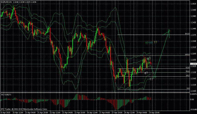Click the 61.8 Fibonacci level label
The width and height of the screenshot is (197, 114).
coord(188,68)
